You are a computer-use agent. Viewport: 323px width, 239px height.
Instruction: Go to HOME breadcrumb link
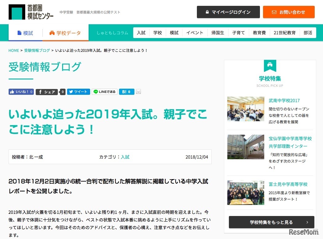[x=14, y=50]
